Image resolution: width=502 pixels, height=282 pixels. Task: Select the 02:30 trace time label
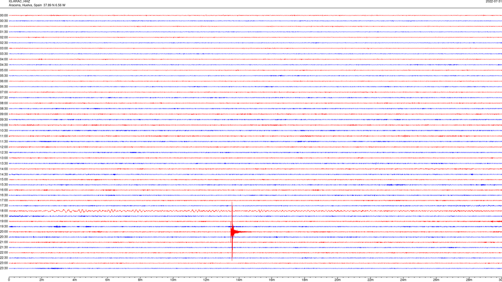pyautogui.click(x=4, y=43)
